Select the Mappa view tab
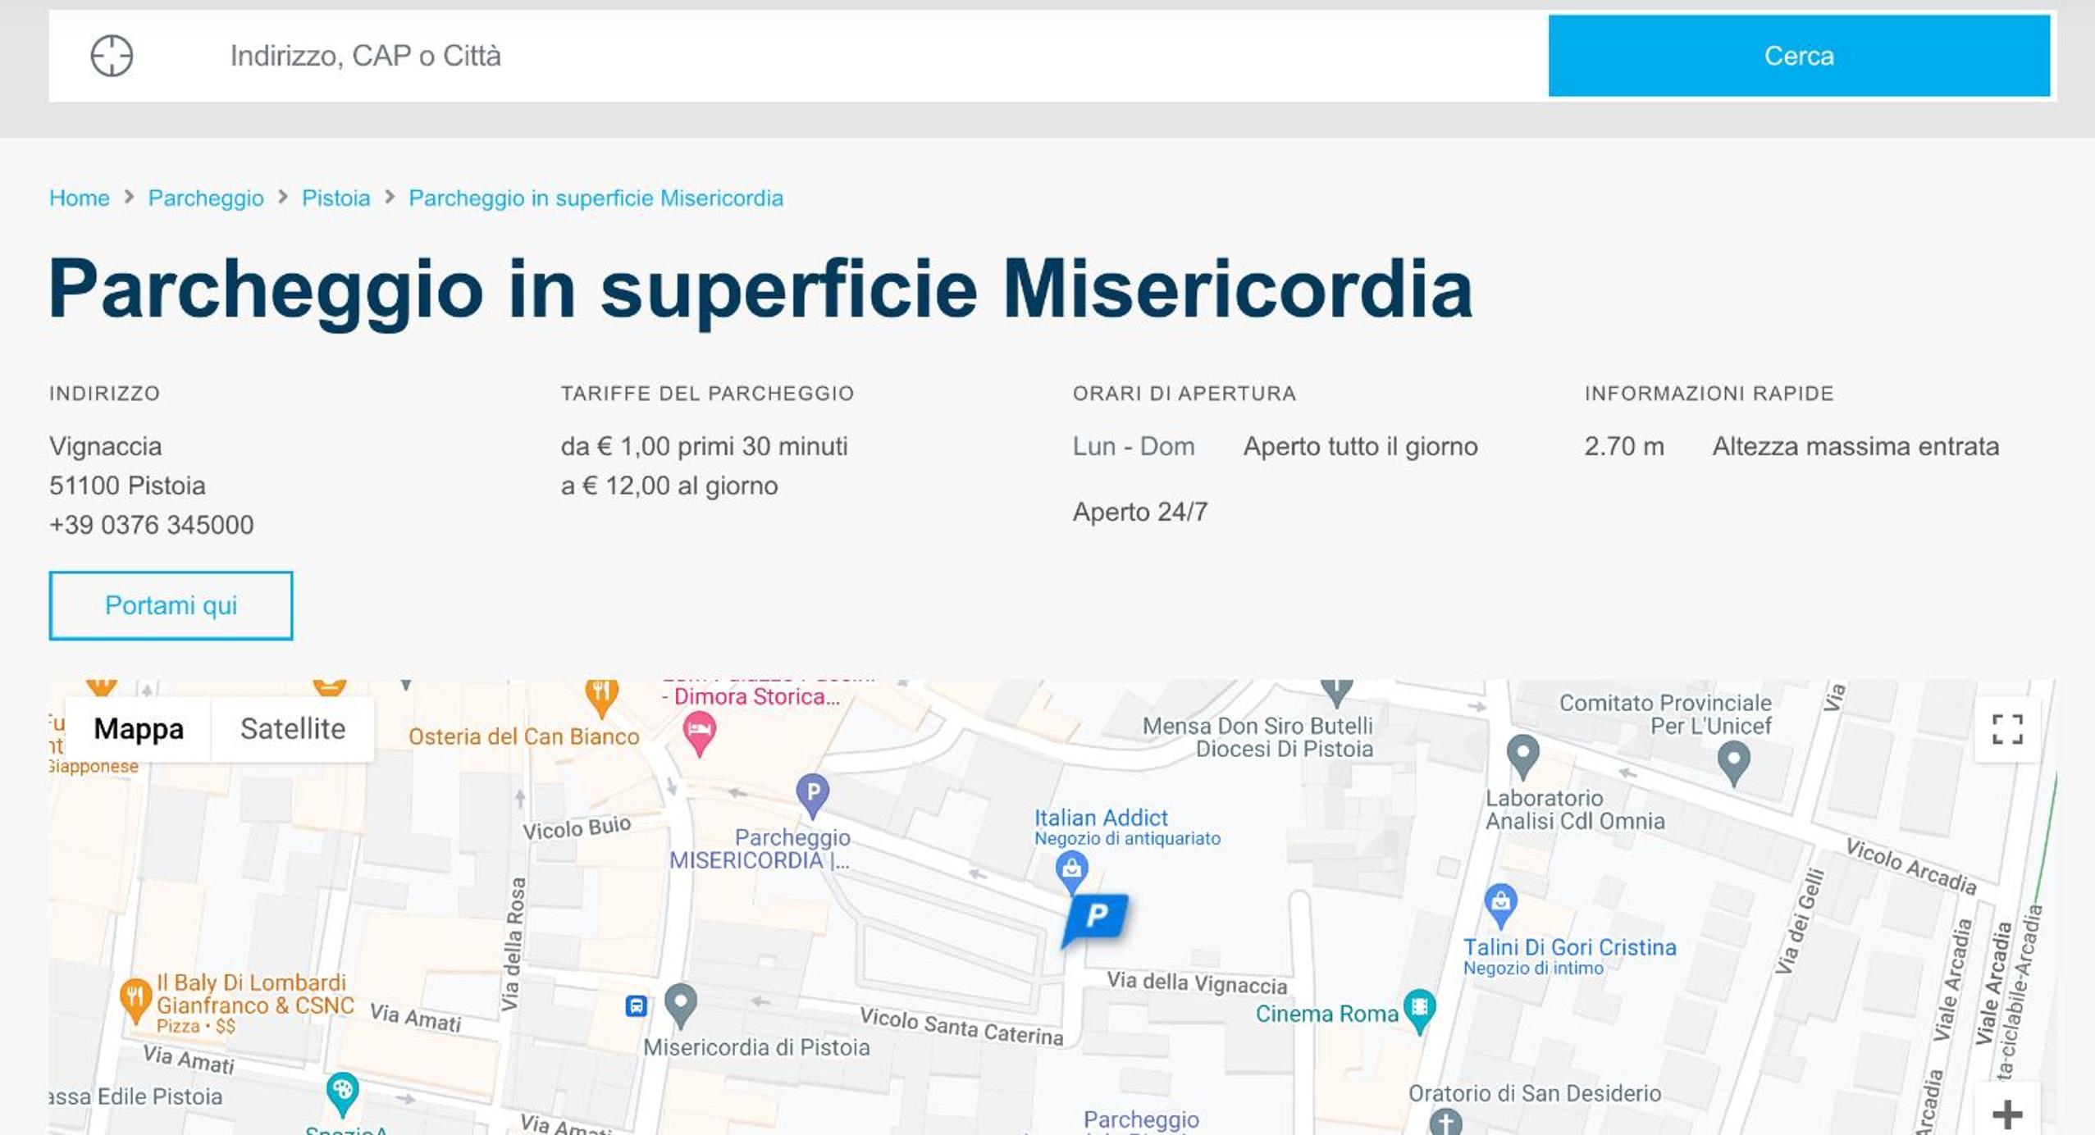Screen dimensions: 2095x1135 point(139,728)
